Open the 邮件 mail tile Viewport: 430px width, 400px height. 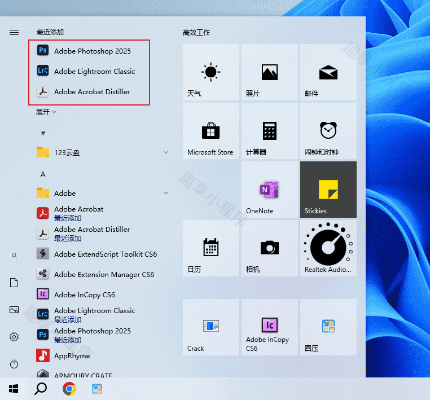pyautogui.click(x=328, y=72)
